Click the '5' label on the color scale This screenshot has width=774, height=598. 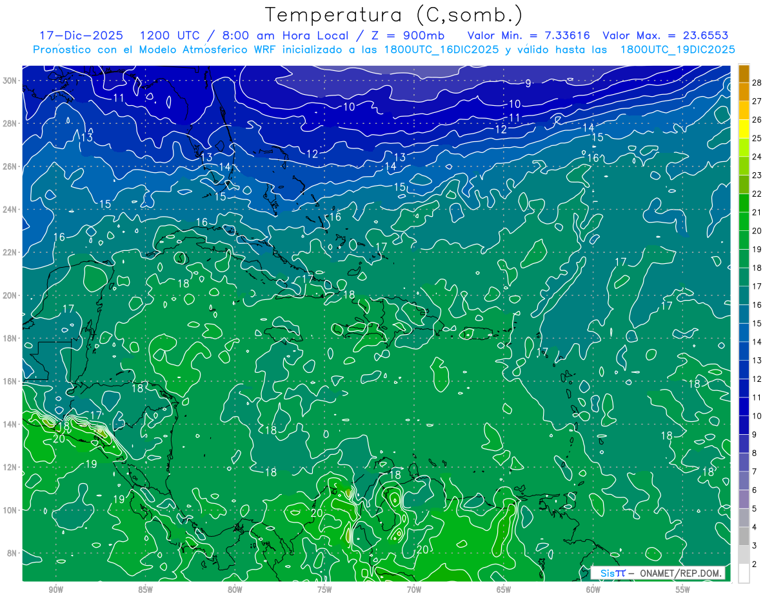pos(755,508)
